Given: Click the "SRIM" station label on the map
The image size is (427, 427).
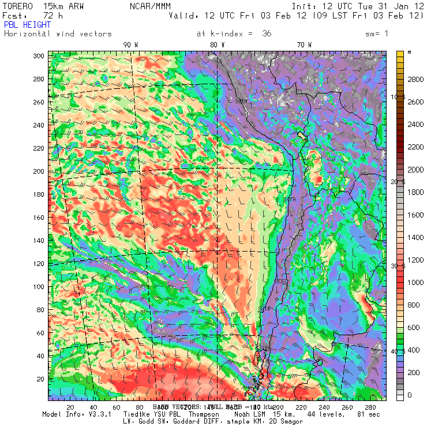Looking at the screenshot, I should pyautogui.click(x=241, y=102).
